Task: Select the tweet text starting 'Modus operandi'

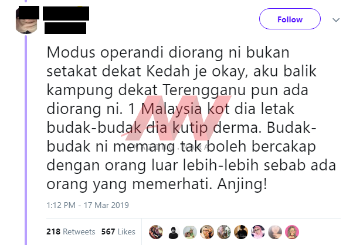Action: (x=191, y=119)
